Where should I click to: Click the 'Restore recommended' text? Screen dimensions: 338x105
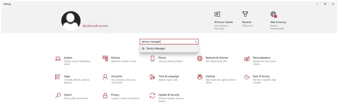(277, 27)
